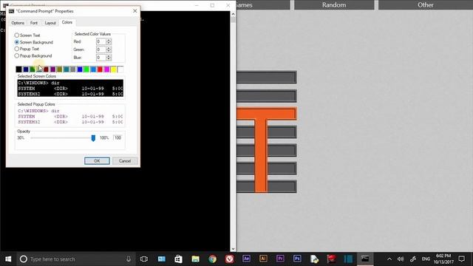This screenshot has height=266, width=473.
Task: Click the Opacity value field showing 100
Action: (x=118, y=138)
